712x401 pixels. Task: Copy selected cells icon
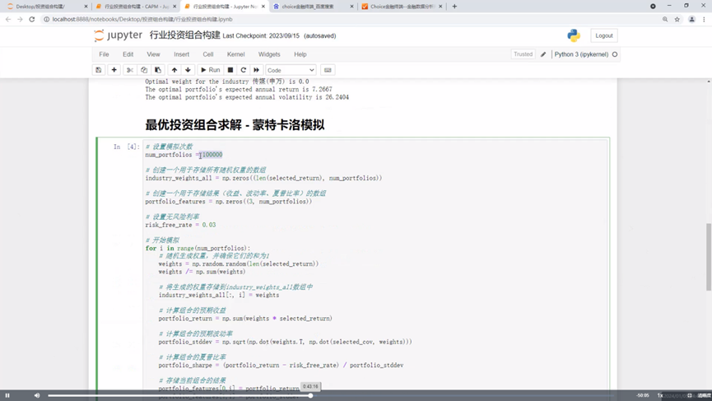(144, 70)
